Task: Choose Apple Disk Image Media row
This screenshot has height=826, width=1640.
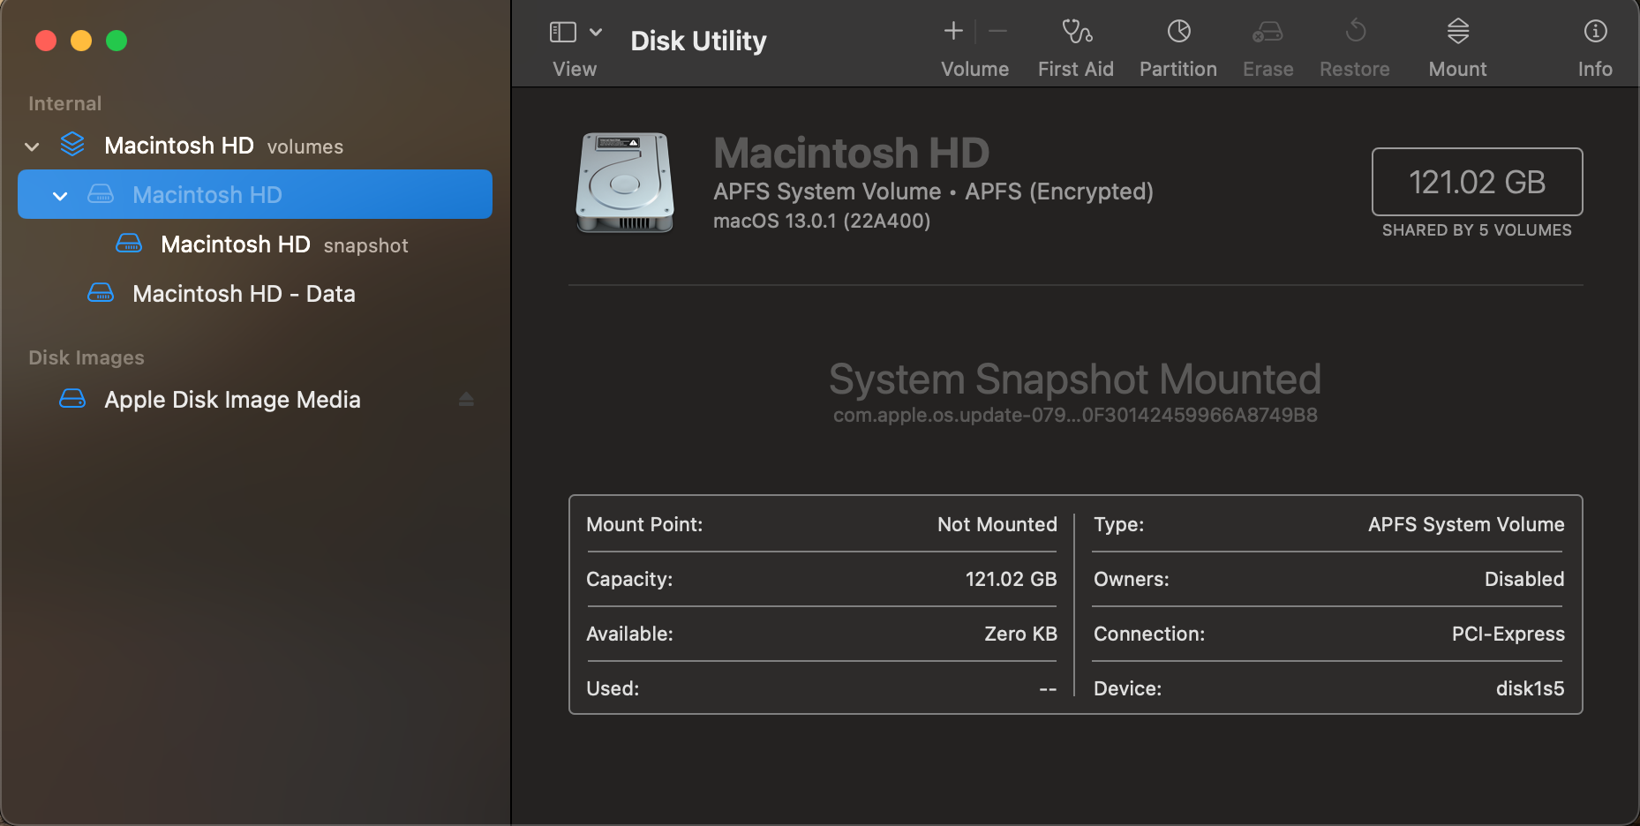Action: click(255, 400)
